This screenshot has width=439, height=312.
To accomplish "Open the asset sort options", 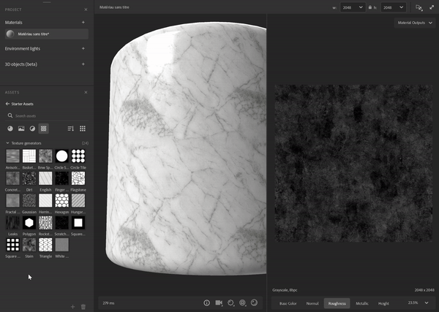I will 70,129.
